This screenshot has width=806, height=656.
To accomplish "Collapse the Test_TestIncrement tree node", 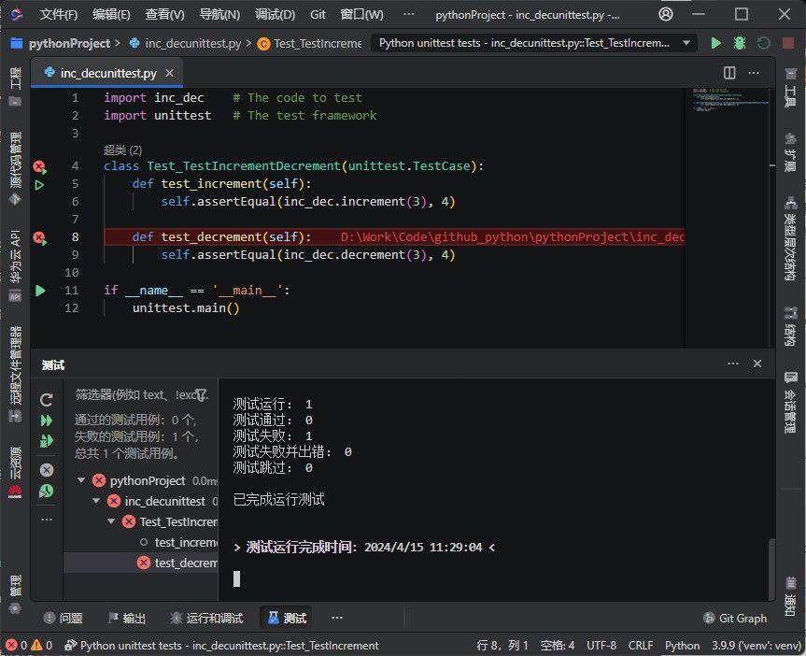I will point(109,521).
